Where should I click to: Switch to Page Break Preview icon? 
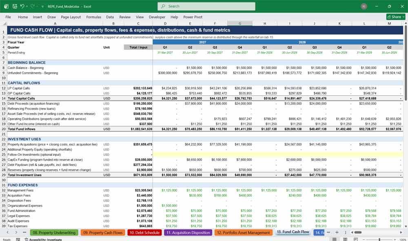tap(356, 239)
